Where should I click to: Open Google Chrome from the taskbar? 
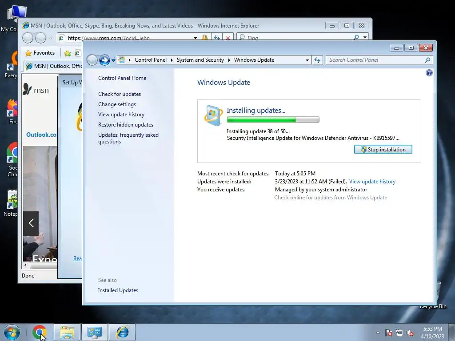(40, 332)
